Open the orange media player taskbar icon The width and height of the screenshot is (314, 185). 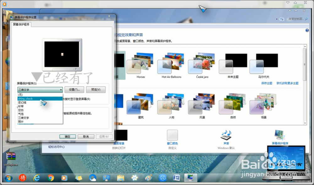(x=64, y=178)
